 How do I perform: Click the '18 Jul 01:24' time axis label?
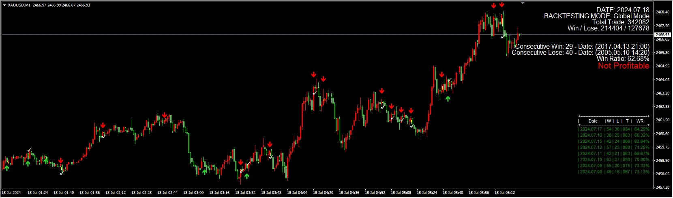[x=38, y=193]
